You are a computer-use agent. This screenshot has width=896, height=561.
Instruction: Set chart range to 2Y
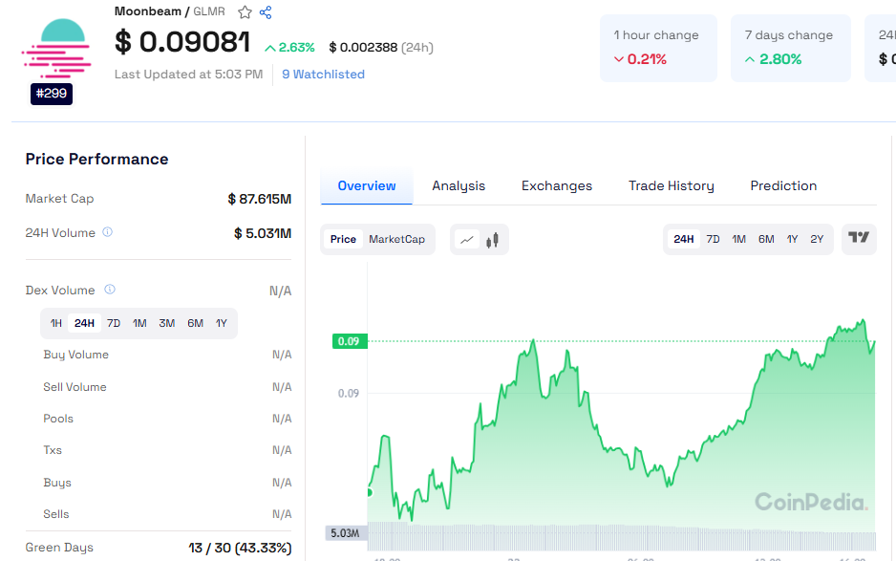[817, 239]
